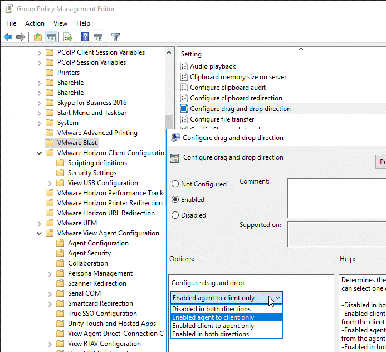Click the tree pane scroll up arrow
The image size is (386, 352).
click(169, 52)
